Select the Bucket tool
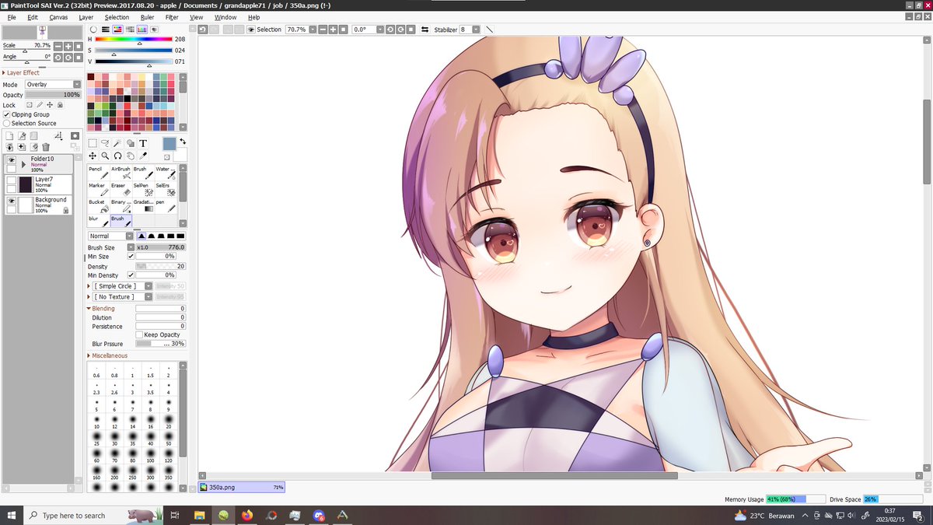This screenshot has width=933, height=525. (98, 206)
